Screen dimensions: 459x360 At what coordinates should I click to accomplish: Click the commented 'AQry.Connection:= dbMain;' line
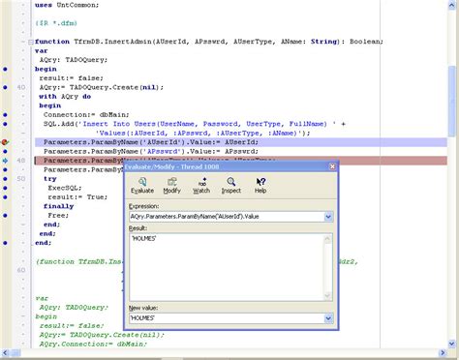(93, 344)
